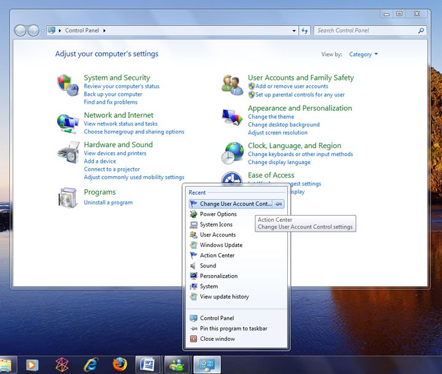442x374 pixels.
Task: Click the Back navigation arrow
Action: pyautogui.click(x=20, y=31)
